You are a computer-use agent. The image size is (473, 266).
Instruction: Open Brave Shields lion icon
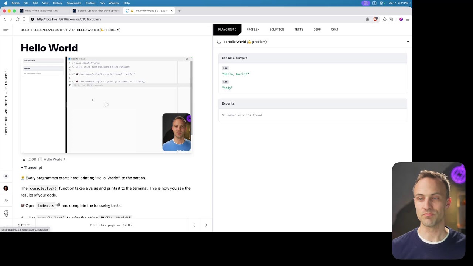(x=376, y=19)
